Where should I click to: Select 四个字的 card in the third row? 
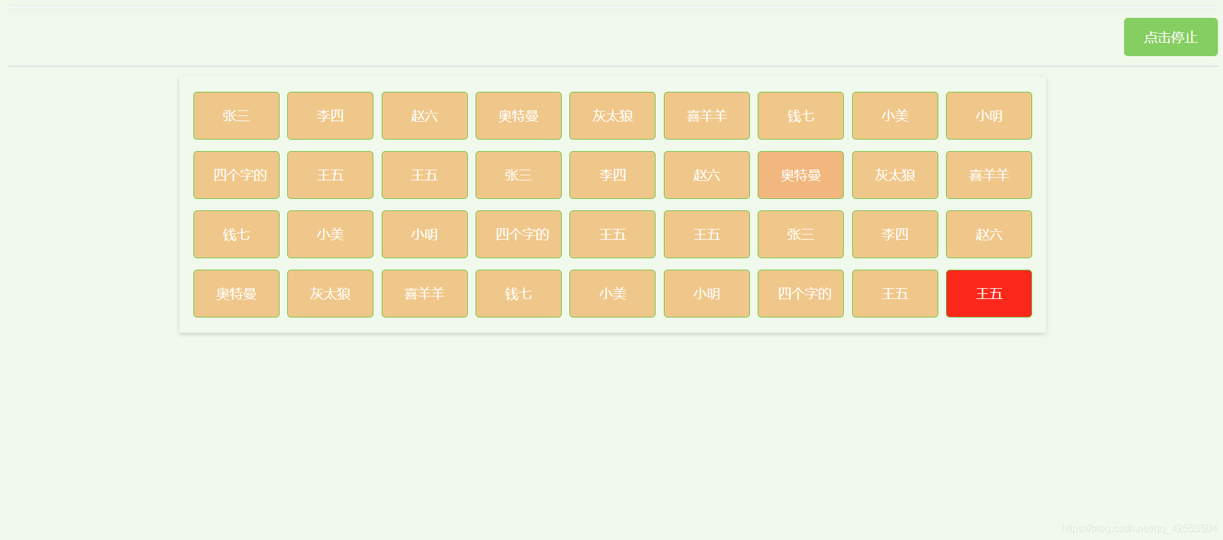coord(518,234)
